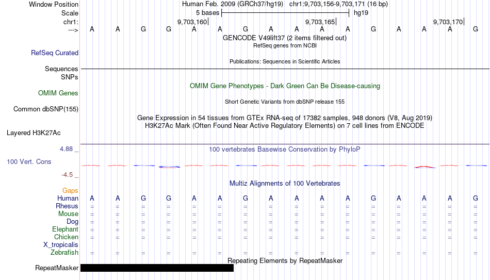Viewport: 490px width, 280px height.
Task: Click the Repeating Elements by RepeatMasker title
Action: (x=285, y=260)
